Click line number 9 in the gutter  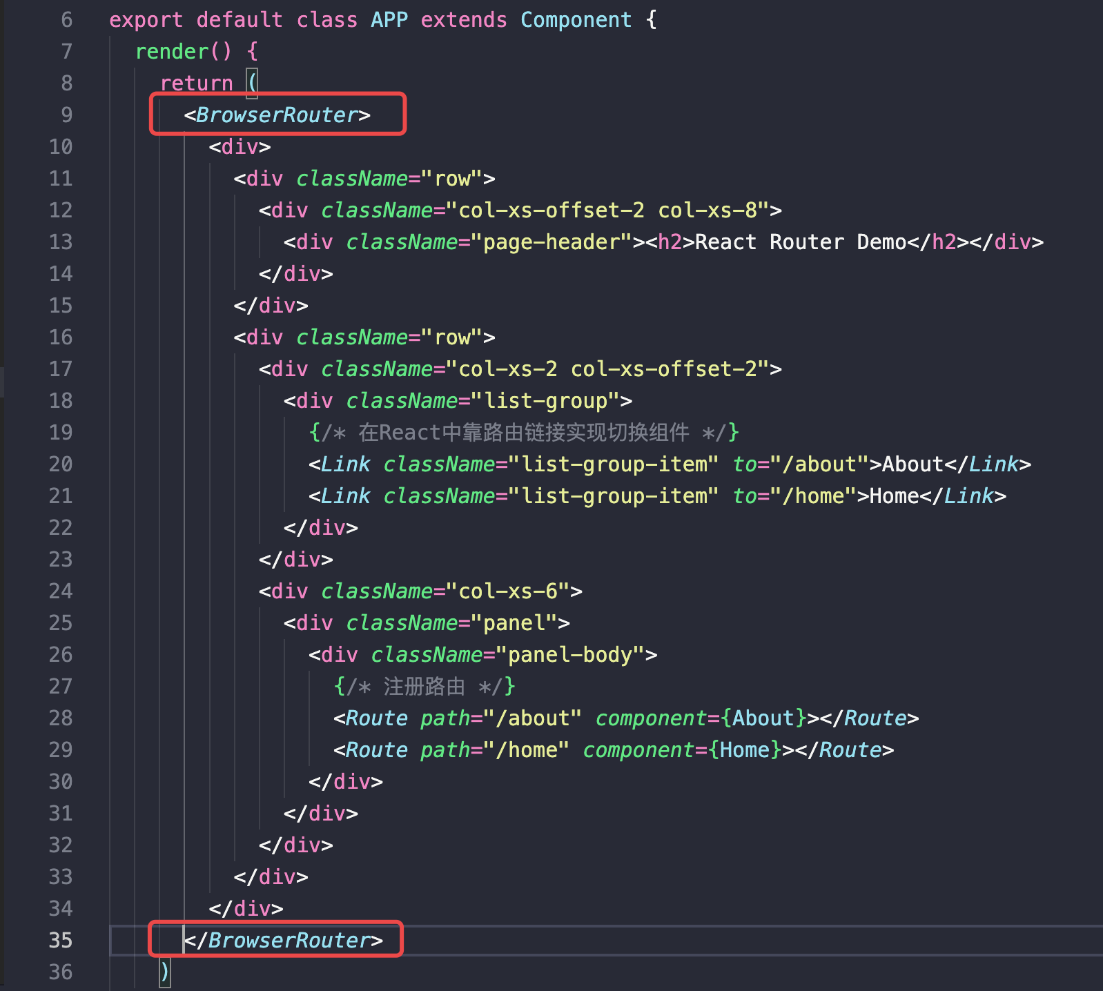[66, 115]
